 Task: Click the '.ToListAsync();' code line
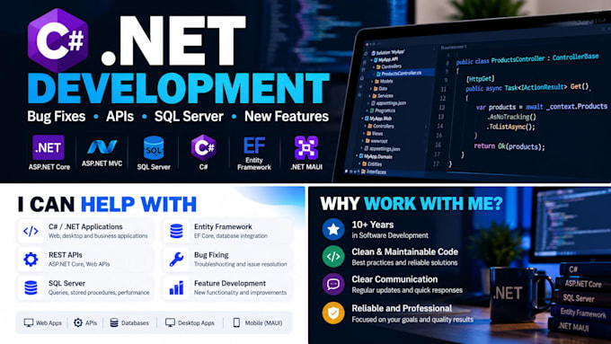point(510,127)
